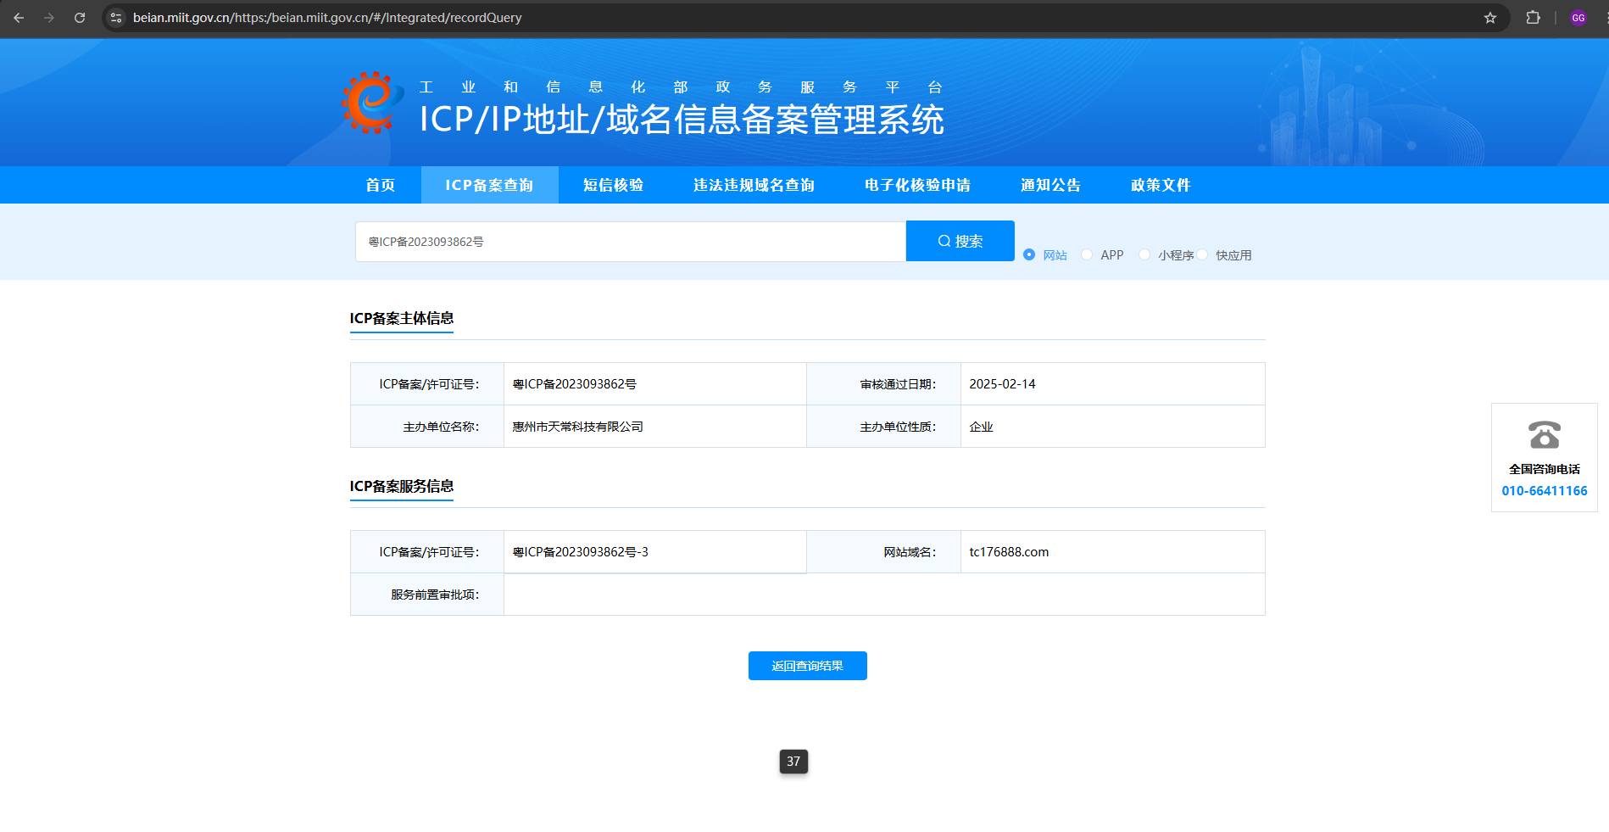
Task: View site information icon in address bar
Action: [117, 18]
